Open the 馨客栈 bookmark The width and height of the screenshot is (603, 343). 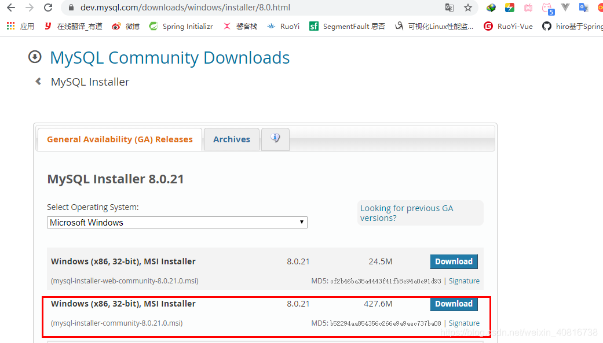[x=240, y=26]
